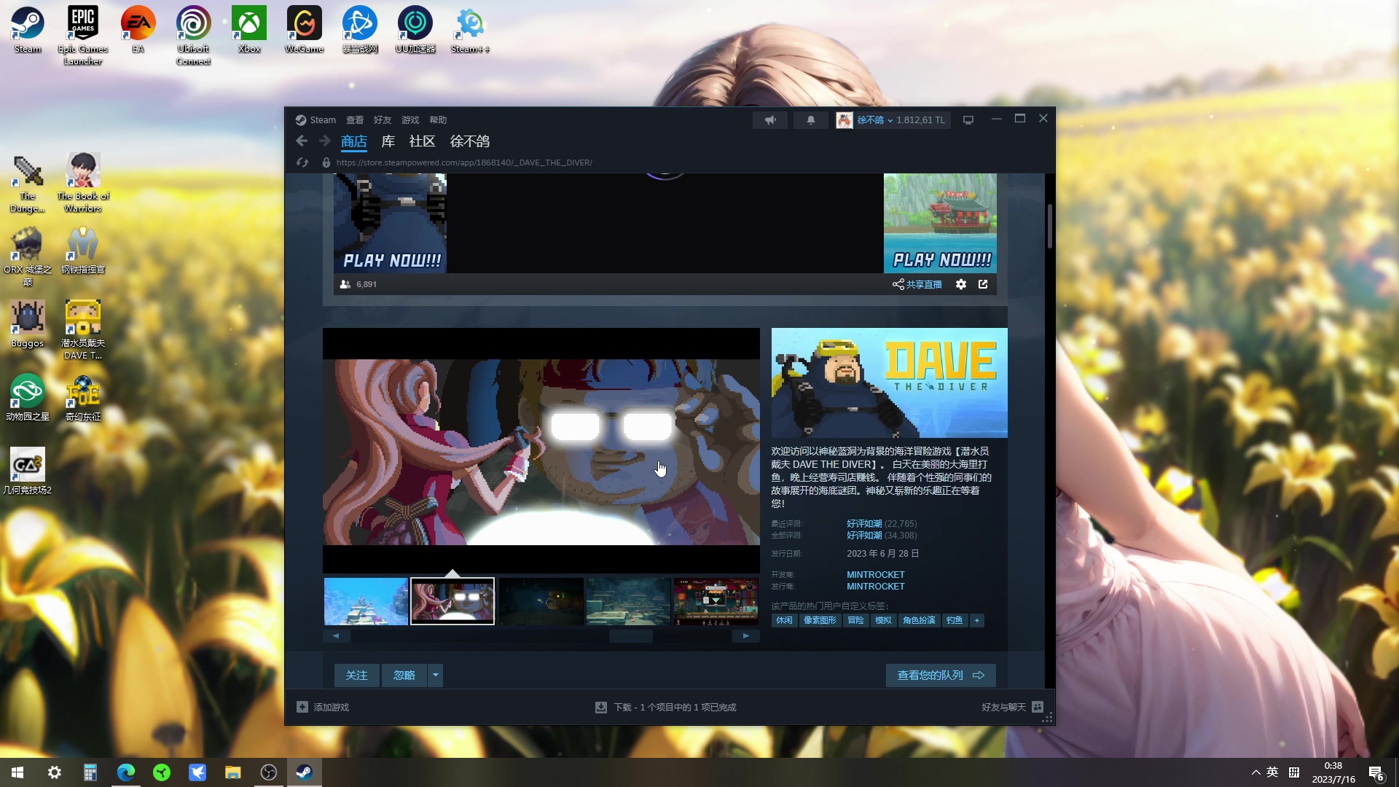Switch Steam to Big Picture mode icon
The image size is (1399, 787).
coord(968,120)
